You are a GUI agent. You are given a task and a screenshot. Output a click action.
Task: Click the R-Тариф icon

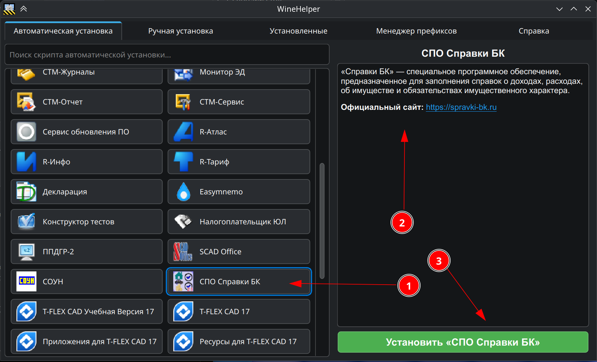tap(183, 162)
